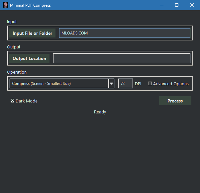The image size is (200, 193).
Task: Click the Process button
Action: (175, 101)
